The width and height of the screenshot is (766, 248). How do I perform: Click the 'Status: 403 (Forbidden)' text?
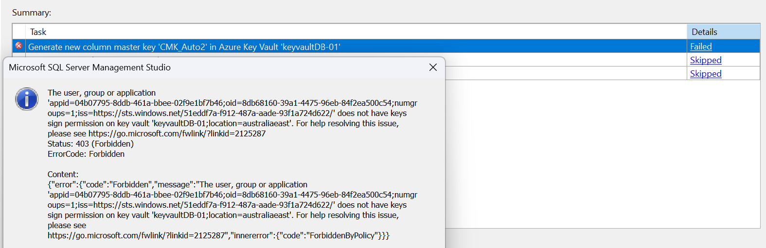click(x=90, y=144)
